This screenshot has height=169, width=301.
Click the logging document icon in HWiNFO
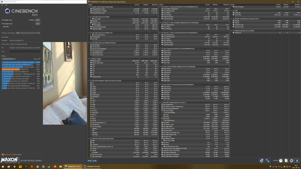click(x=286, y=161)
